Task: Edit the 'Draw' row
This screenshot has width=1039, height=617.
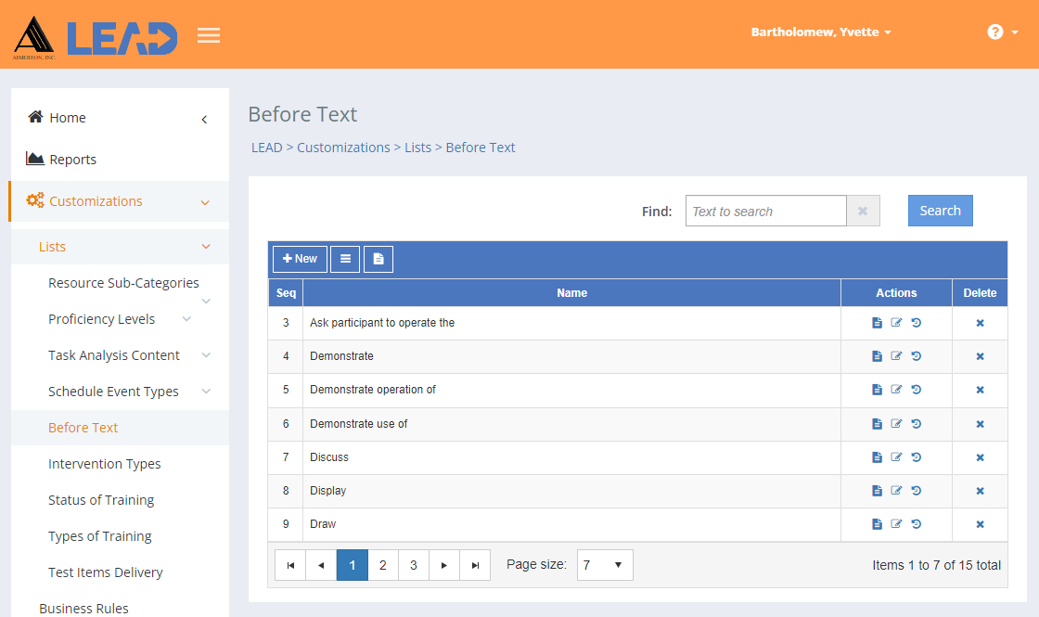Action: [896, 524]
